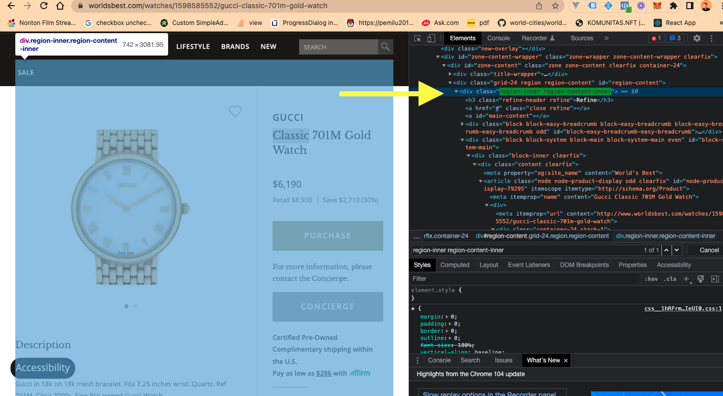The width and height of the screenshot is (723, 396).
Task: Click the website SEARCH input field
Action: pyautogui.click(x=339, y=47)
